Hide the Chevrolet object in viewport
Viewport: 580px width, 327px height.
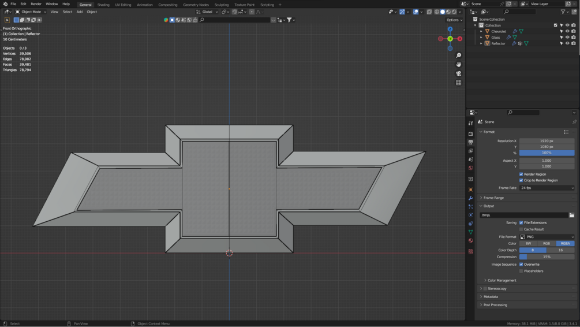pyautogui.click(x=567, y=31)
